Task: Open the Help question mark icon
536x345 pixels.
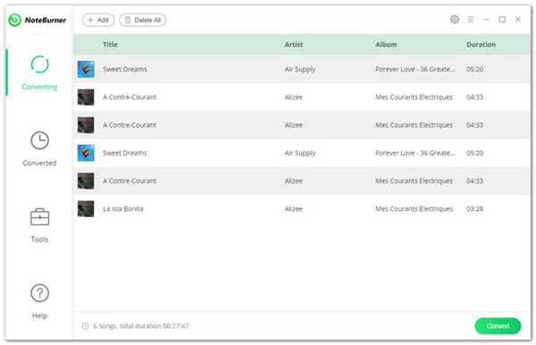Action: [x=39, y=293]
